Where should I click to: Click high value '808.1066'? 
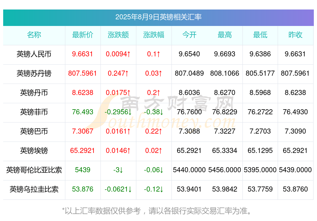tap(225, 73)
